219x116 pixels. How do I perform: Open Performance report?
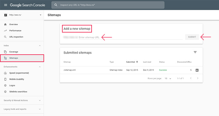[15, 31]
